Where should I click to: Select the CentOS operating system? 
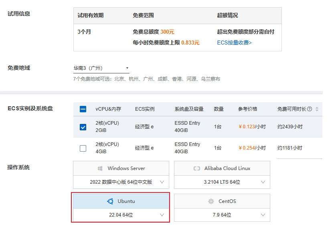[222, 201]
